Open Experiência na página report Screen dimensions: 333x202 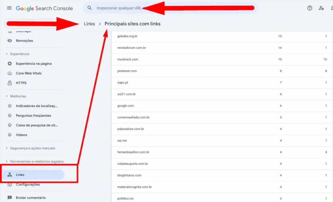[x=34, y=63]
